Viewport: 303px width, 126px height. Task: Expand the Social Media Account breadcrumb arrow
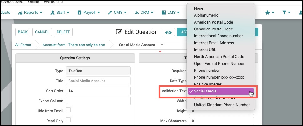pyautogui.click(x=162, y=45)
